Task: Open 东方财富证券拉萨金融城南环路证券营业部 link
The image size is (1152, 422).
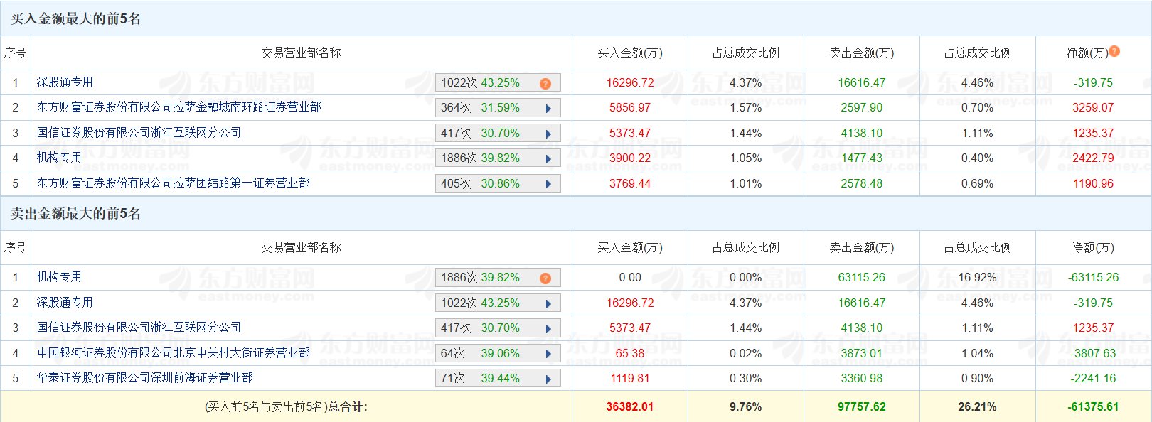Action: click(178, 107)
